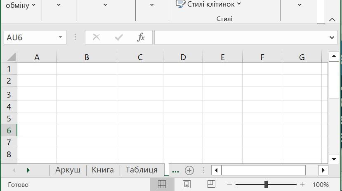
Task: Select column D header
Action: pos(183,57)
